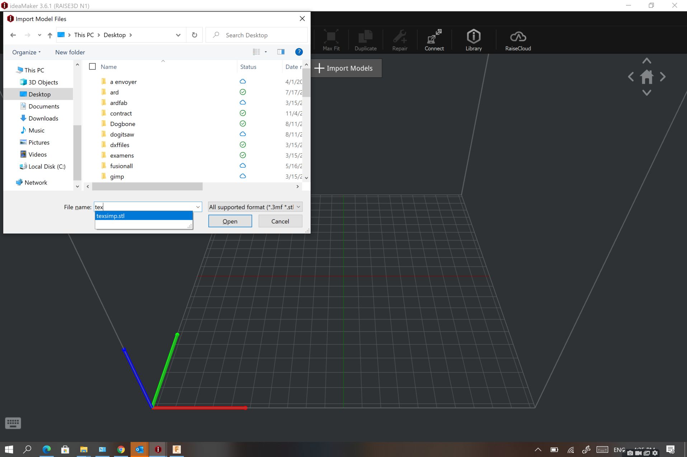Open taskbar search

[x=27, y=449]
